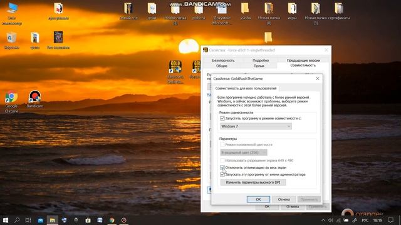Open the 'сертификаты' desktop folder
Image resolution: width=401 pixels, height=225 pixels.
pos(339,11)
